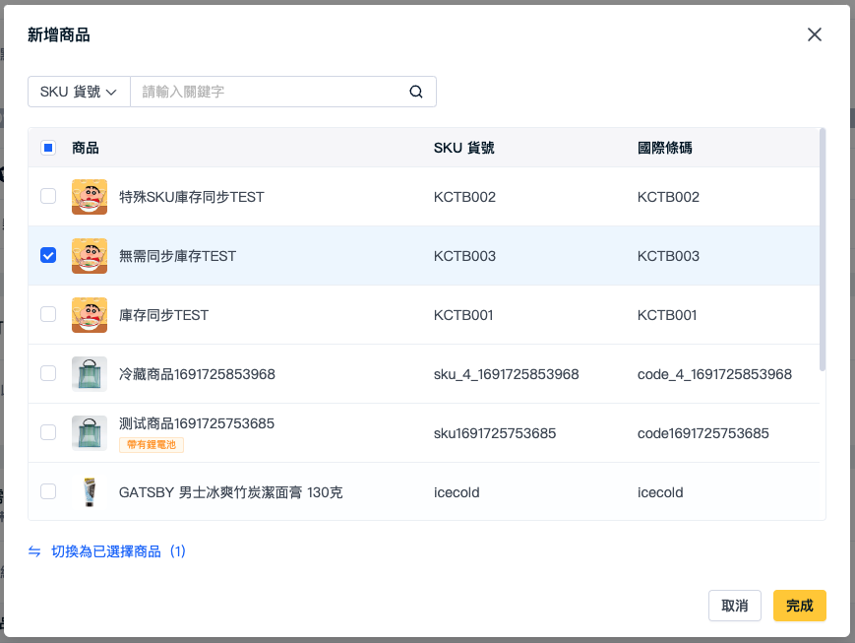This screenshot has width=855, height=643.
Task: Click the 特殊SKU庫存同步TEST product thumbnail
Action: click(90, 197)
